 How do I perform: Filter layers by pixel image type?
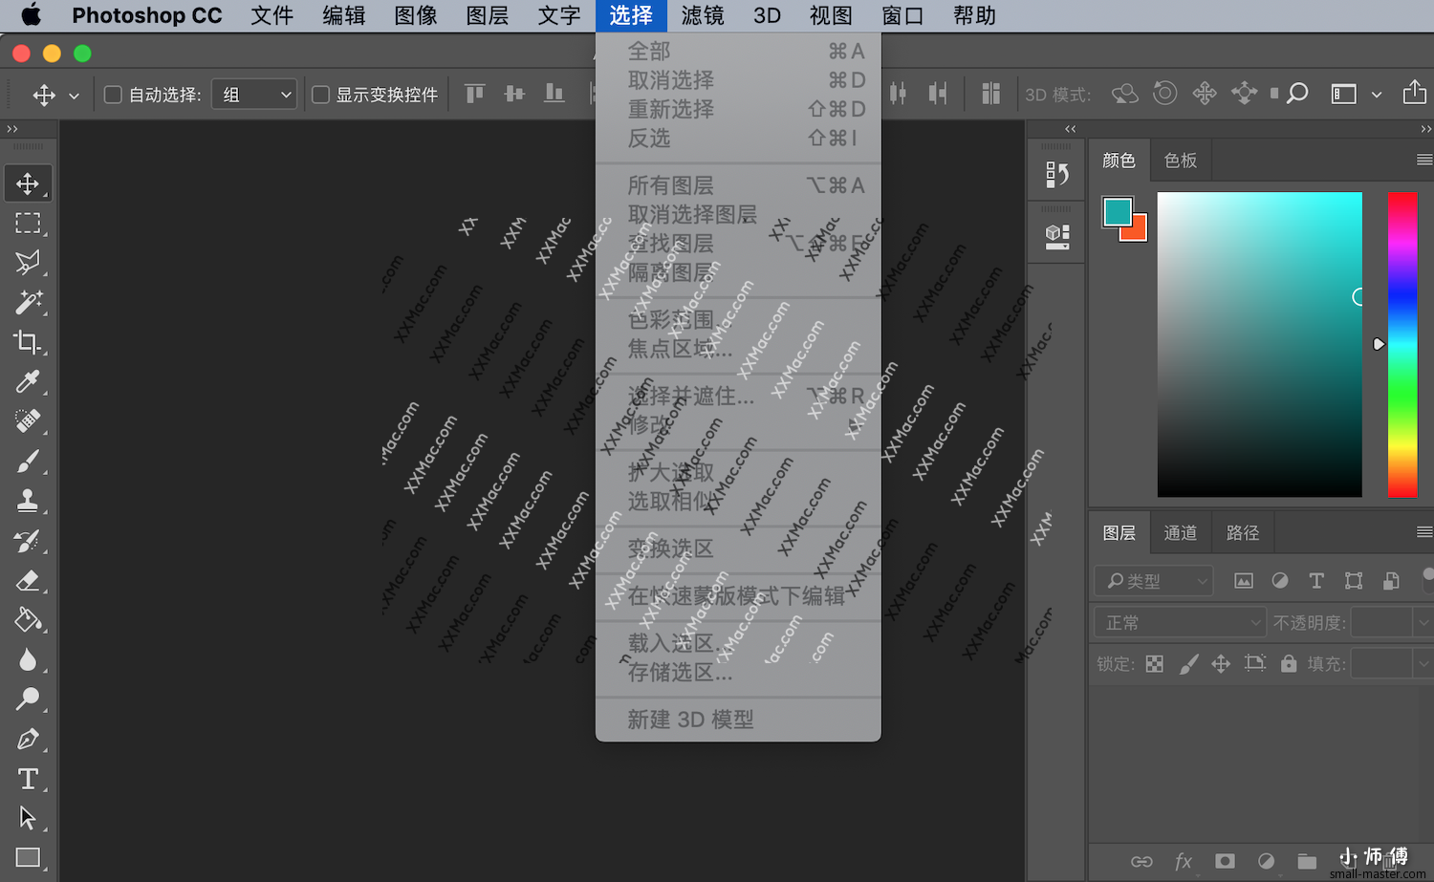[x=1244, y=580]
